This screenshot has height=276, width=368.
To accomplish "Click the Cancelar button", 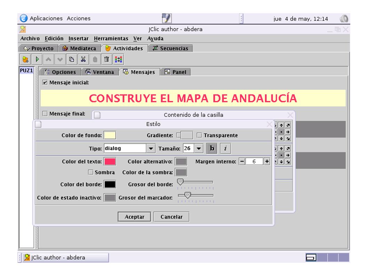I will pos(171,217).
